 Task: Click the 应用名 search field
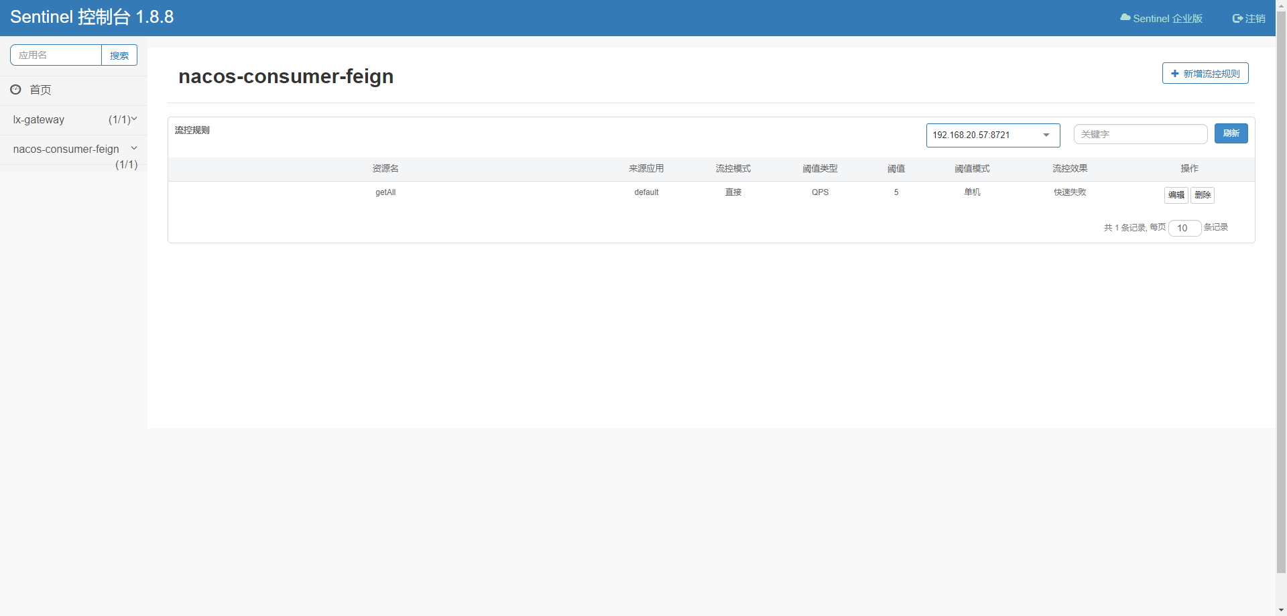[x=56, y=55]
